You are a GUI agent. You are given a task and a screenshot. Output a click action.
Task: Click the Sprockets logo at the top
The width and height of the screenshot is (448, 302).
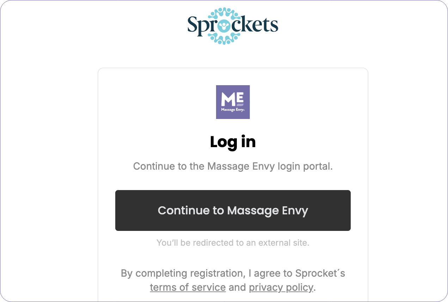click(233, 26)
